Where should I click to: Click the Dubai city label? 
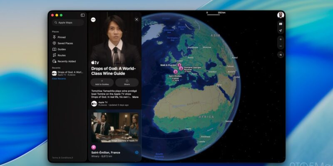(x=237, y=77)
